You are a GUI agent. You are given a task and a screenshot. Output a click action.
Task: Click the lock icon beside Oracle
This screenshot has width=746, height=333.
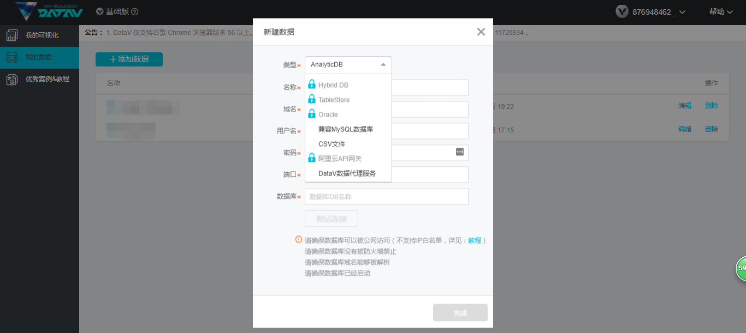click(x=312, y=114)
